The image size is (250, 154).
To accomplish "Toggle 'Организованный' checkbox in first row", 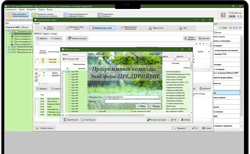I will coord(43,59).
